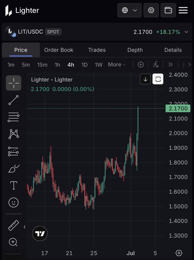Select the horizontal lines Fibonacci tool
This screenshot has height=260, width=194.
(x=14, y=117)
